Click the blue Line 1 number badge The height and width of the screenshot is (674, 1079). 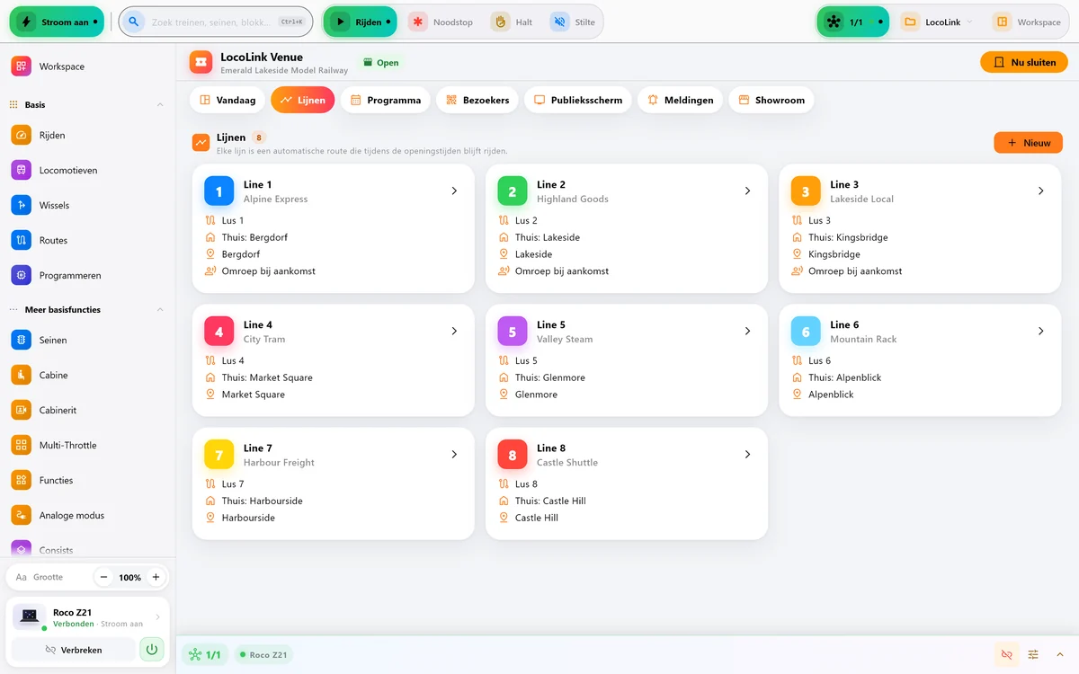coord(218,191)
